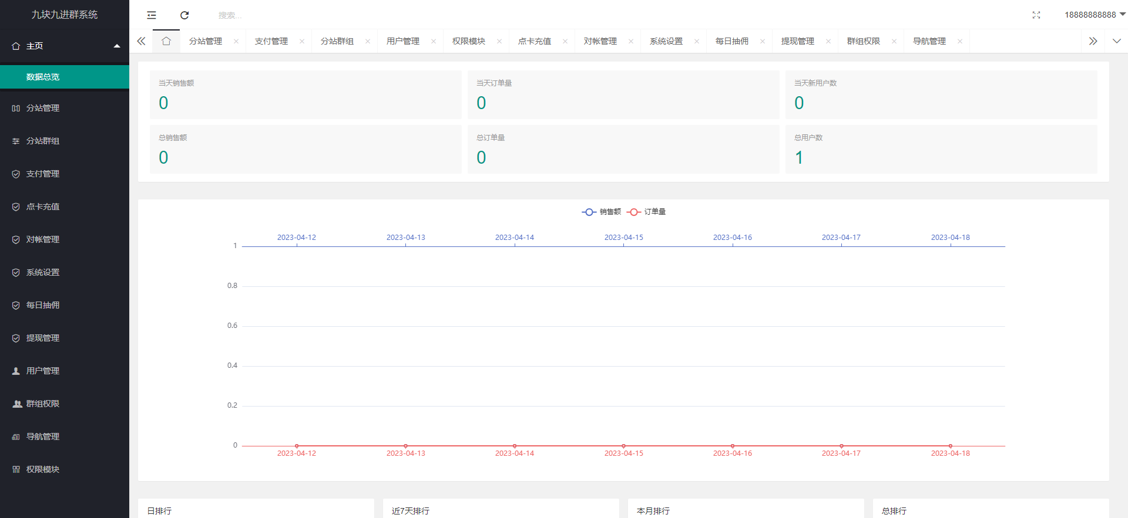1128x518 pixels.
Task: Open 权限模块 in the sidebar
Action: (x=65, y=469)
